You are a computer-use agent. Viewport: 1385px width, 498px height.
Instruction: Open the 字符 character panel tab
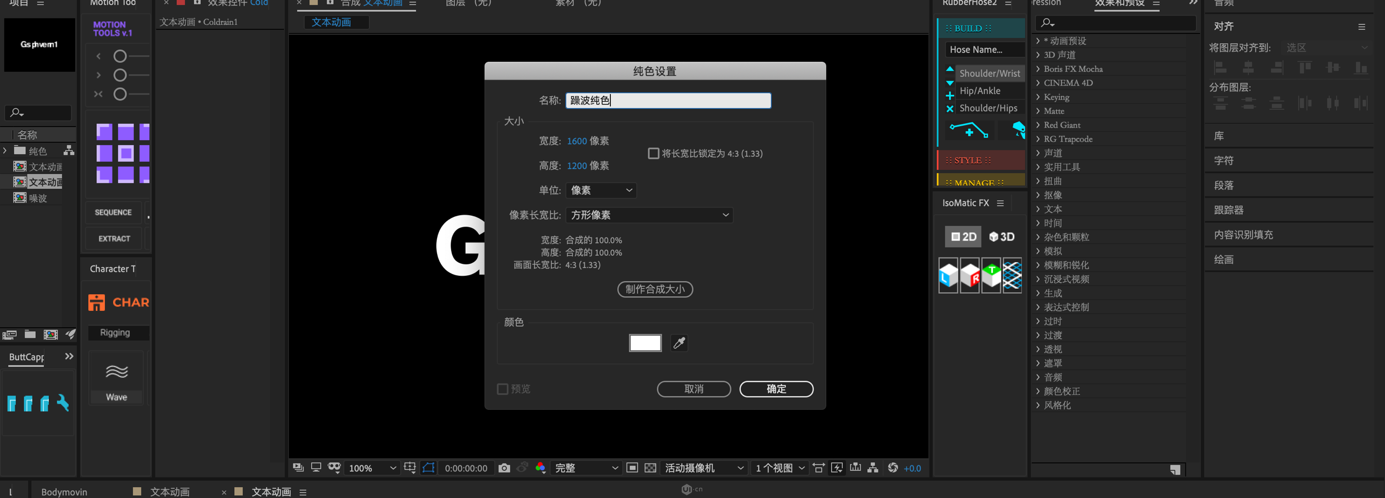pos(1224,161)
